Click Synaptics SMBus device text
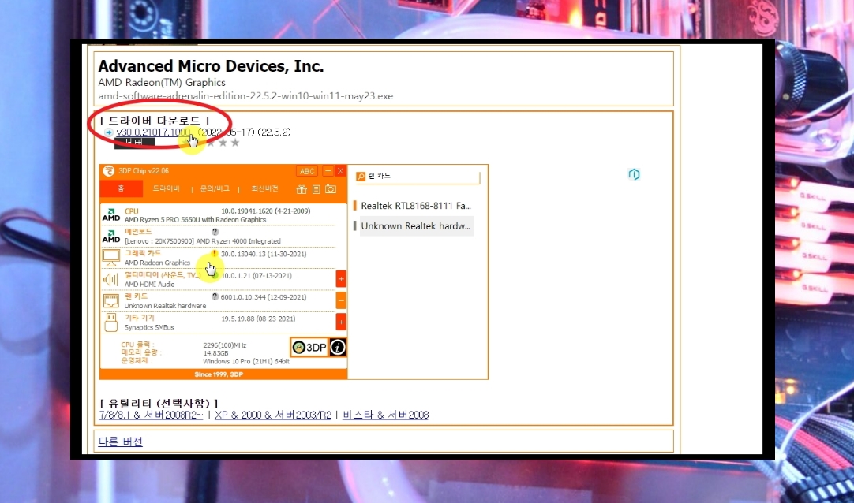The height and width of the screenshot is (503, 854). tap(149, 327)
